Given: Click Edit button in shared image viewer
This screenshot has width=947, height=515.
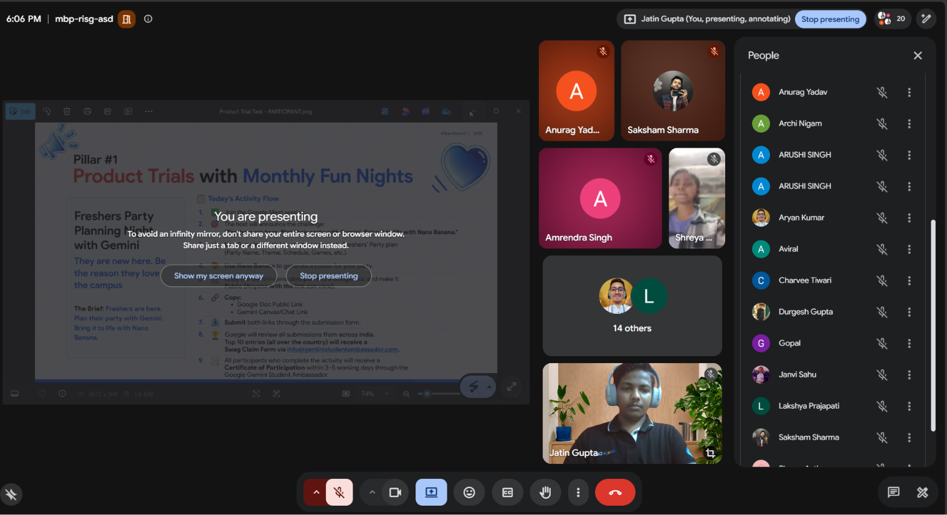Looking at the screenshot, I should 20,111.
